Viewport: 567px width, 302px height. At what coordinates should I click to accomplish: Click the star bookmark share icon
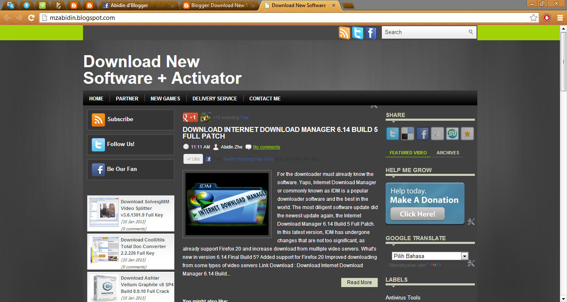click(x=467, y=134)
